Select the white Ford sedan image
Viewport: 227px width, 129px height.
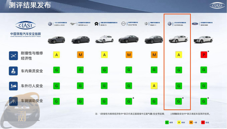click(203, 39)
